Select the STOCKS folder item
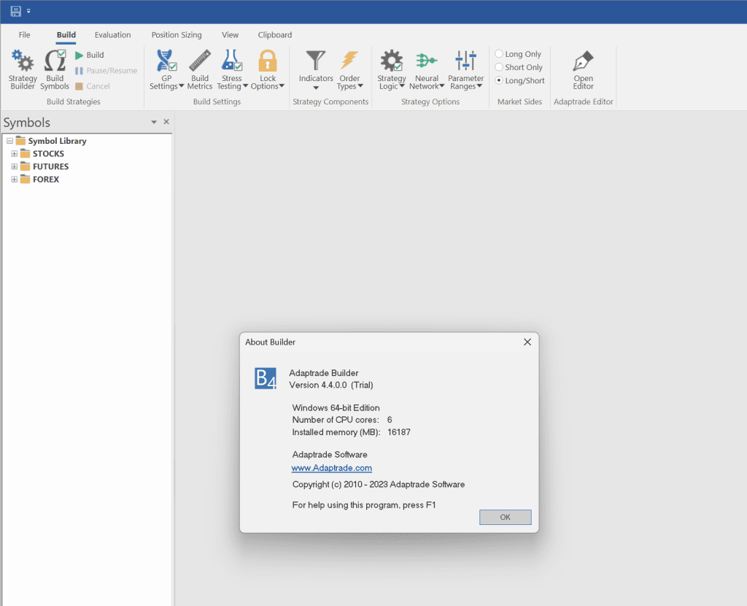This screenshot has height=606, width=747. pos(48,154)
